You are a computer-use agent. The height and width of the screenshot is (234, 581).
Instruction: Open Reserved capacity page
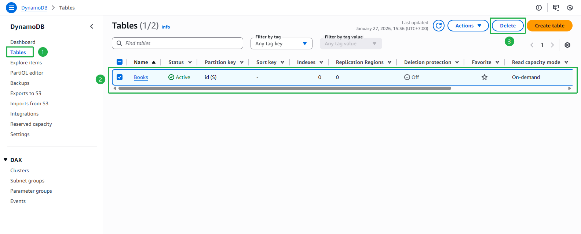(31, 124)
